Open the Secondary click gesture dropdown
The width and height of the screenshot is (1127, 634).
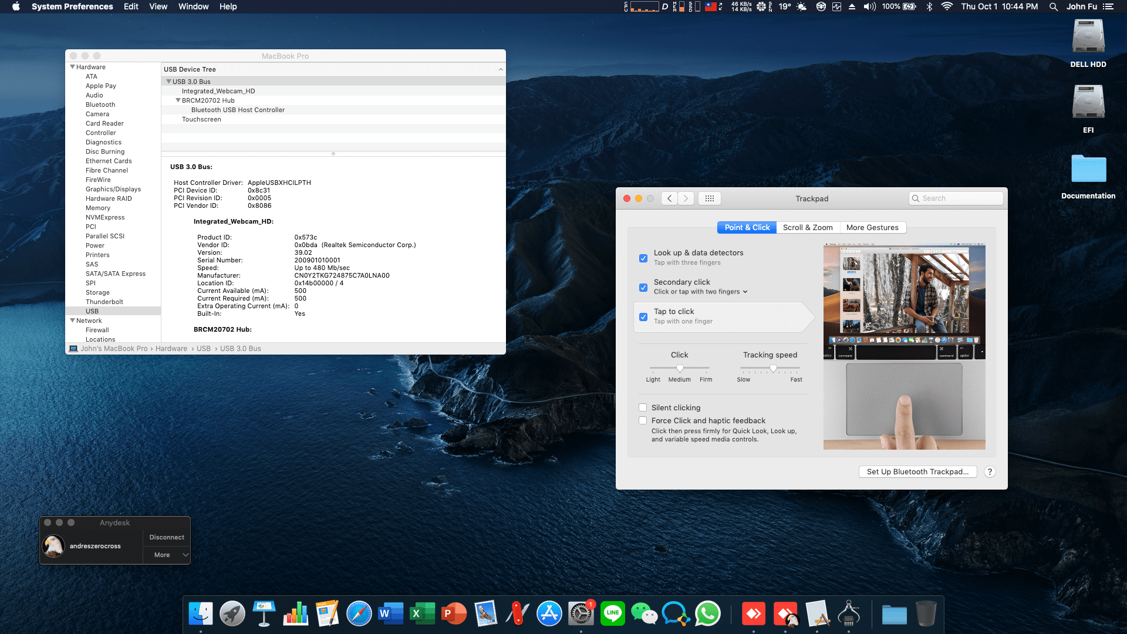click(x=745, y=292)
